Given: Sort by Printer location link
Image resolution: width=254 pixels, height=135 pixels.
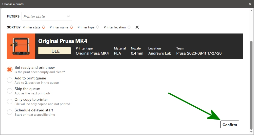Looking at the screenshot, I should (x=115, y=27).
